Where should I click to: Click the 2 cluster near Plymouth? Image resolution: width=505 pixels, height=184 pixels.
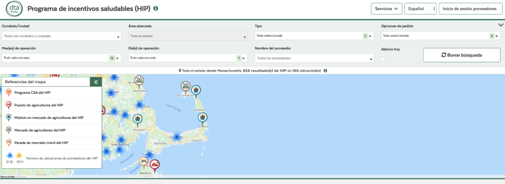(x=139, y=105)
